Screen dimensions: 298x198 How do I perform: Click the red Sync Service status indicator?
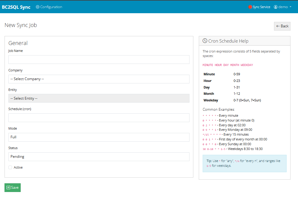point(249,7)
